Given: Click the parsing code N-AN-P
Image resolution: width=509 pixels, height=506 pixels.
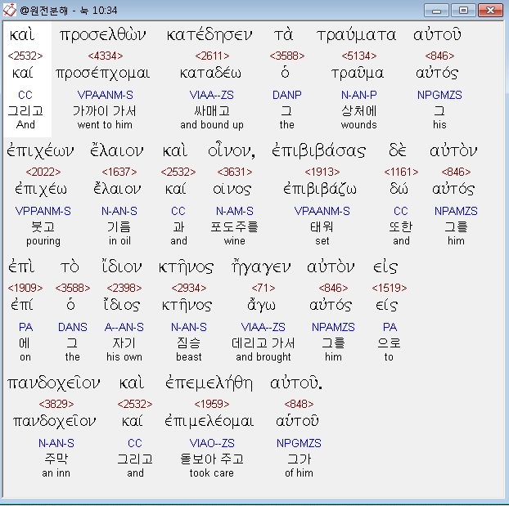Looking at the screenshot, I should click(x=358, y=95).
